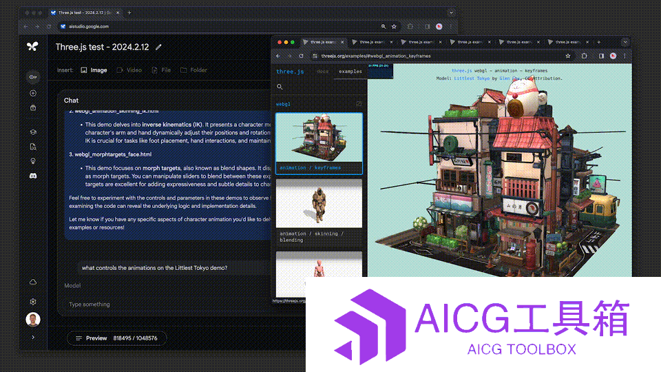Go back in the three.js browser window
Viewport: 661px width, 372px height.
(x=278, y=56)
